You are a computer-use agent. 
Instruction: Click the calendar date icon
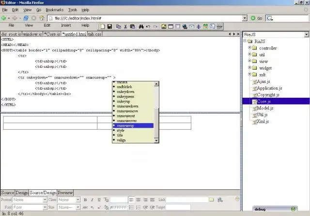tap(205, 26)
